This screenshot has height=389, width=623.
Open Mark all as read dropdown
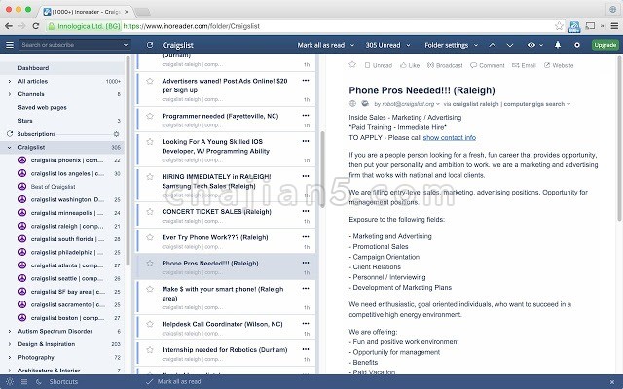[x=325, y=45]
